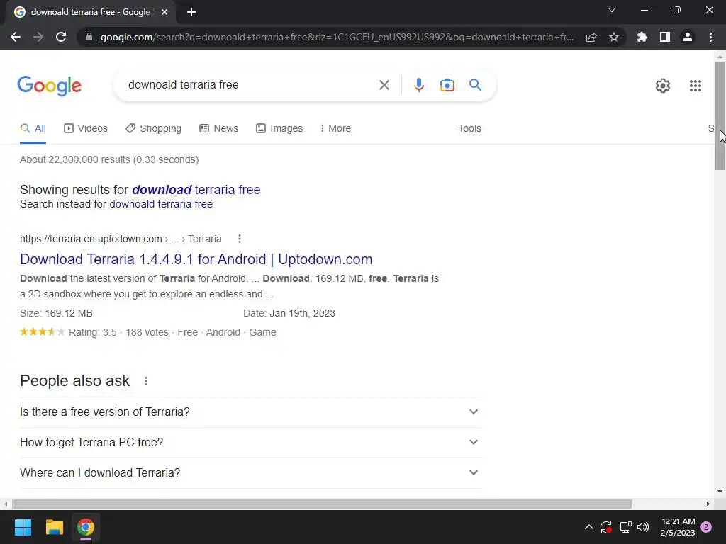Open the Windows Start menu
Image resolution: width=726 pixels, height=544 pixels.
pyautogui.click(x=23, y=527)
